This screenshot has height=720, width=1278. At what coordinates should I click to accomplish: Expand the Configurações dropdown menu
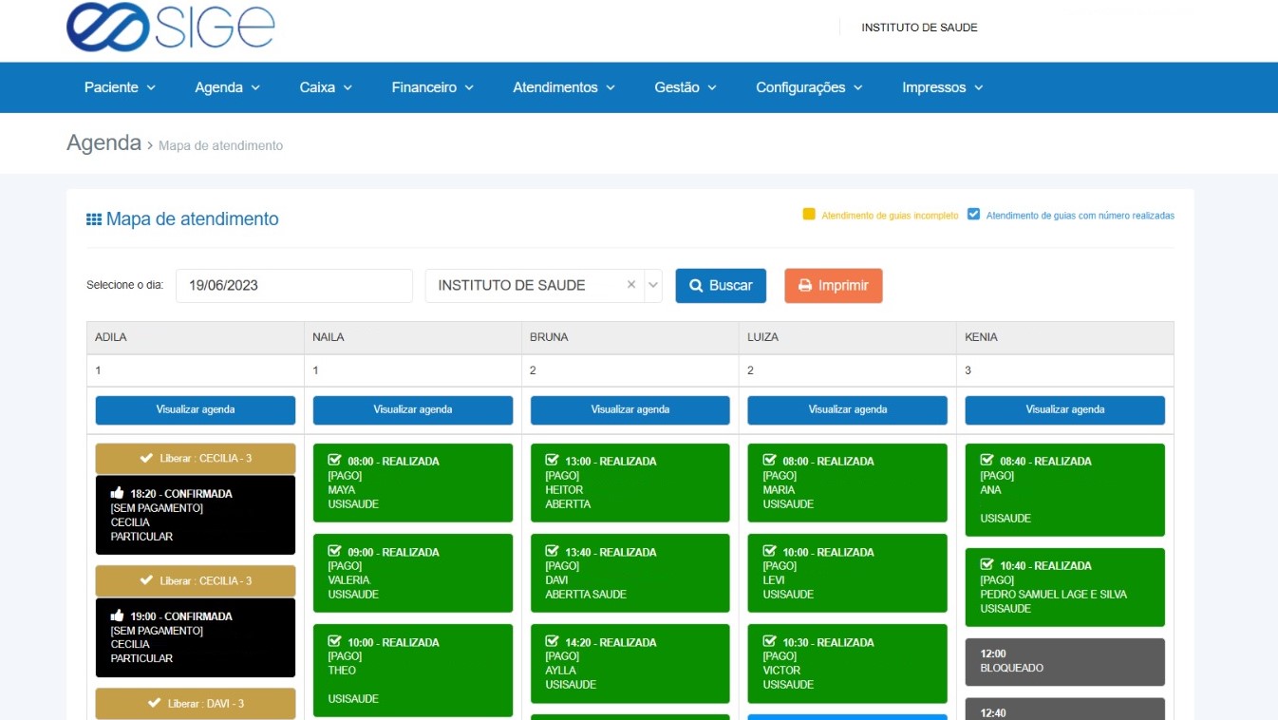(x=809, y=87)
